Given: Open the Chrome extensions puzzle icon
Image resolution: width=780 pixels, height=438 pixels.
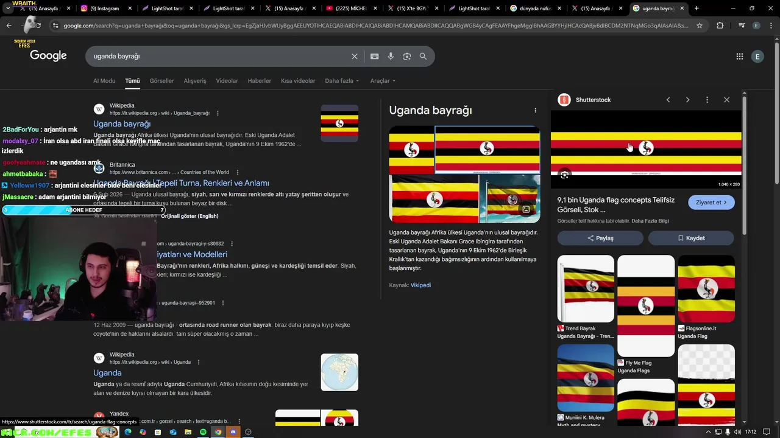Looking at the screenshot, I should click(720, 26).
